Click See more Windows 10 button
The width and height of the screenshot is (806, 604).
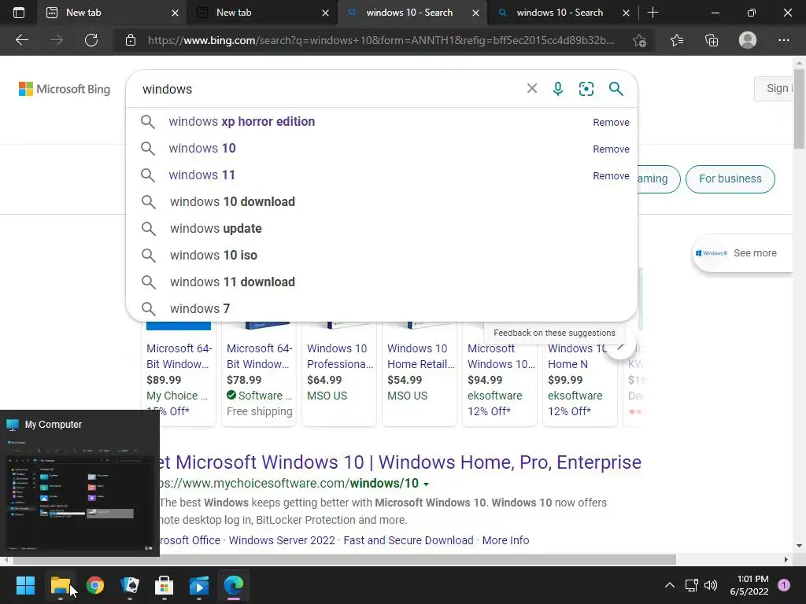point(742,253)
